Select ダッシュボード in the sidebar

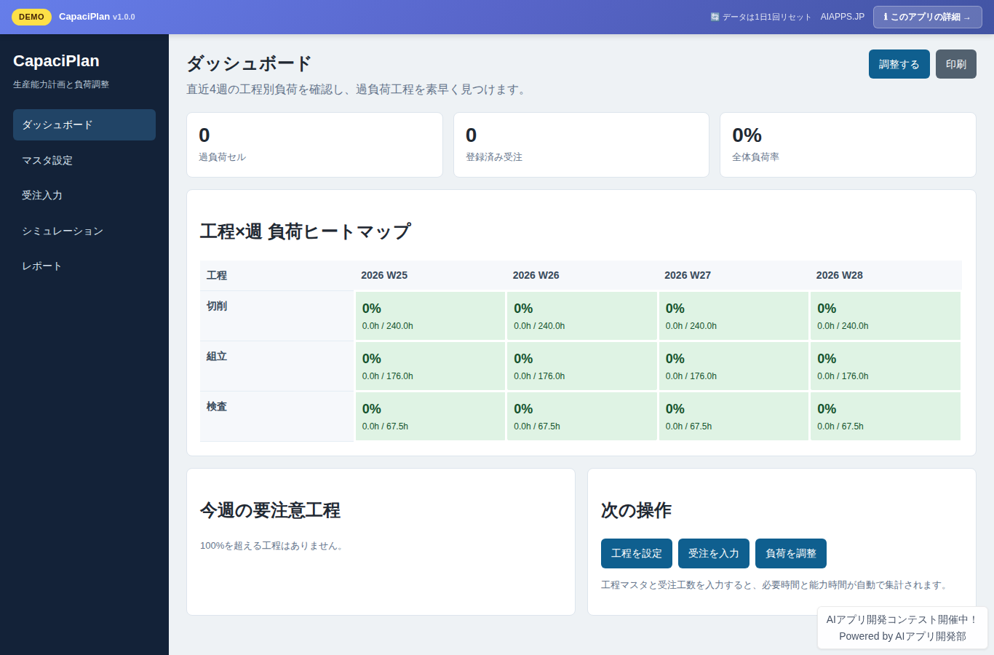tap(84, 124)
